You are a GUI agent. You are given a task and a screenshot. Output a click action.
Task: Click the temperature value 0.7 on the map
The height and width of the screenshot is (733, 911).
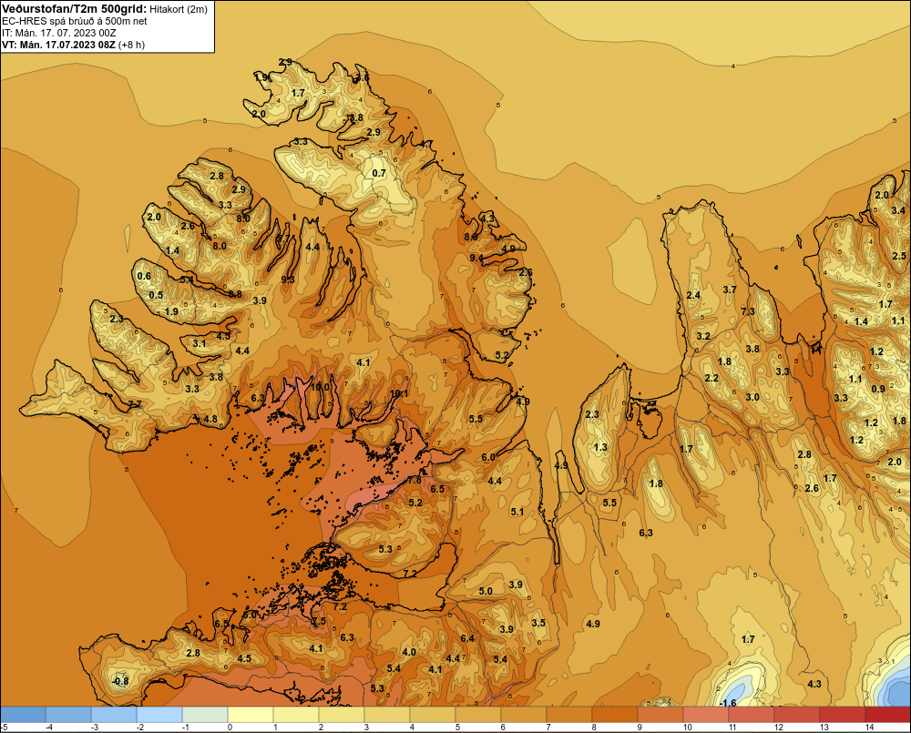pyautogui.click(x=379, y=173)
